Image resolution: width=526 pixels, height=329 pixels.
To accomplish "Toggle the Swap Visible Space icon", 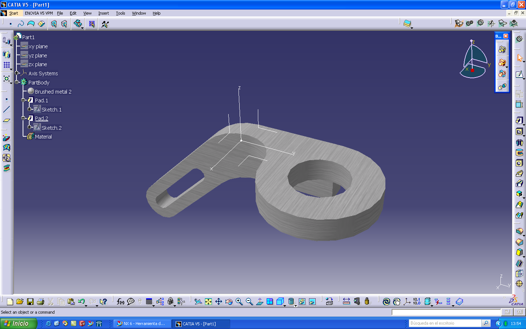I will (312, 302).
